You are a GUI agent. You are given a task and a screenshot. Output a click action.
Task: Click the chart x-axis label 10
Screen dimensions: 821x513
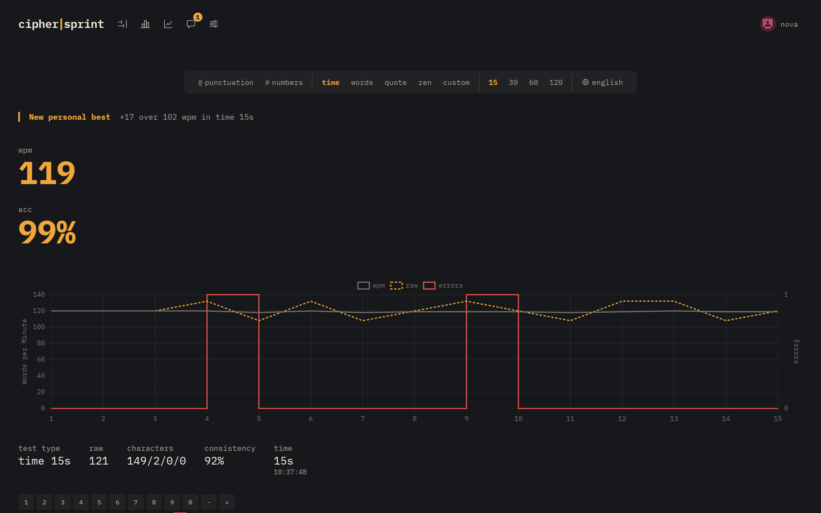click(518, 419)
